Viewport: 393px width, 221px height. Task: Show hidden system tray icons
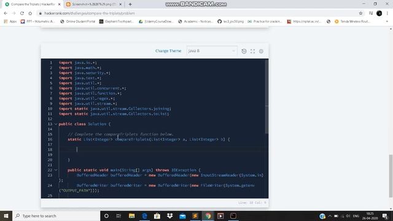click(330, 215)
